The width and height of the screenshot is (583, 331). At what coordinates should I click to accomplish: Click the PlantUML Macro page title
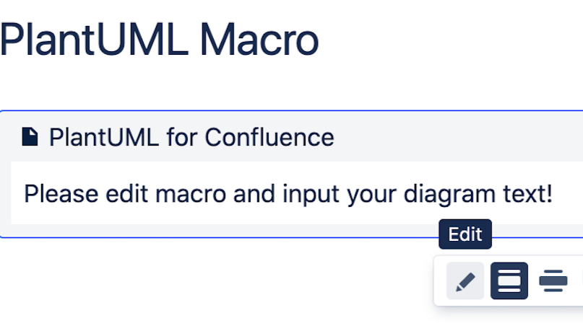tap(159, 40)
